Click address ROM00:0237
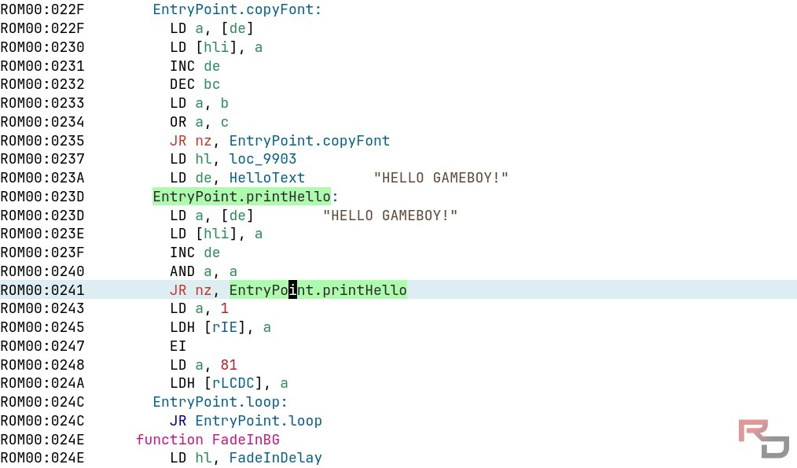Screen dimensions: 797x468 tap(42, 159)
